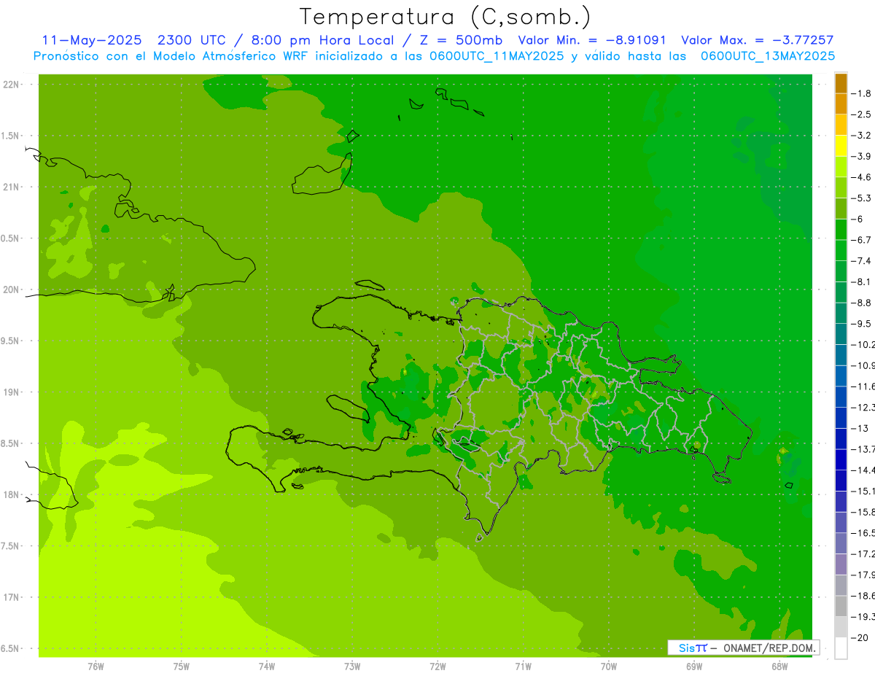Click the green swatch between -6 and -6.7

tap(841, 230)
